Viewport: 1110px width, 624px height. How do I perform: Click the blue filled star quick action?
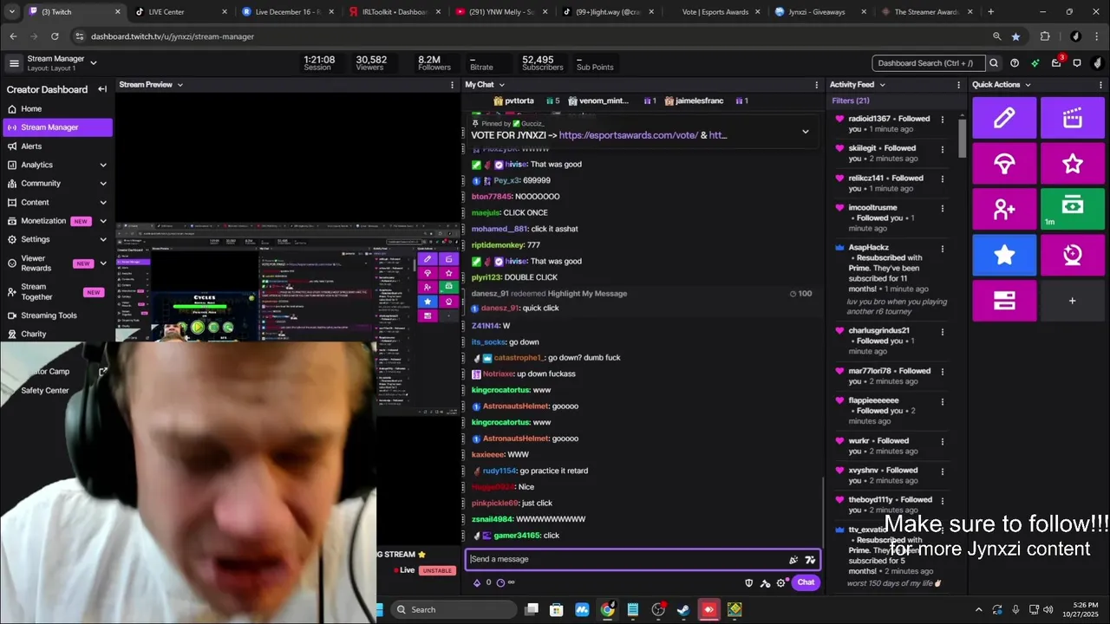(x=1004, y=255)
